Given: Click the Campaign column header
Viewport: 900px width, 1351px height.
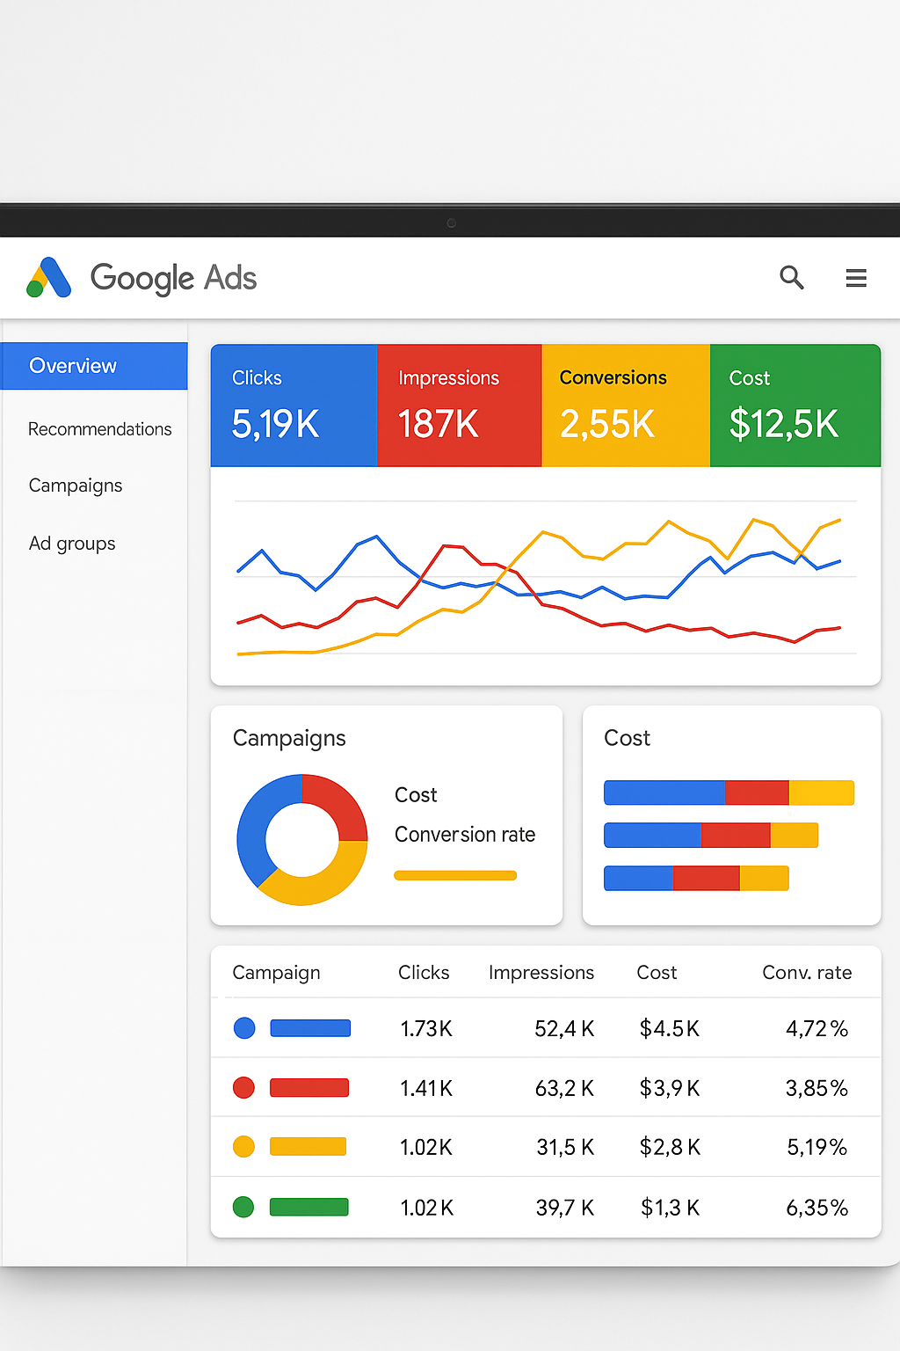Looking at the screenshot, I should point(276,973).
